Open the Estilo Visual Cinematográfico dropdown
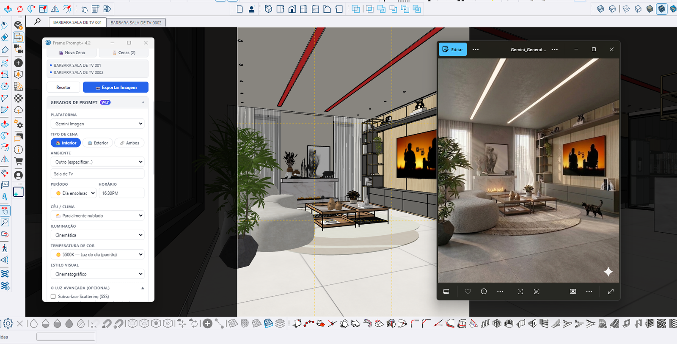 tap(97, 274)
